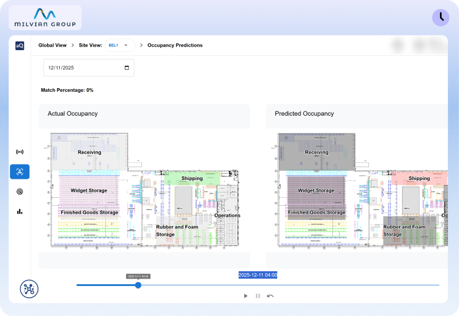Click the Site View breadcrumb label

click(x=91, y=45)
